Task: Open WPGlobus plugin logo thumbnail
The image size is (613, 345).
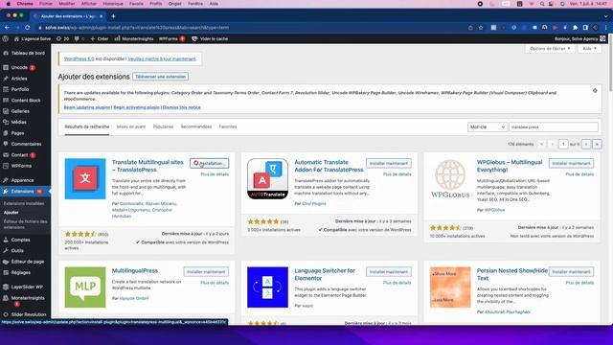Action: click(x=450, y=179)
